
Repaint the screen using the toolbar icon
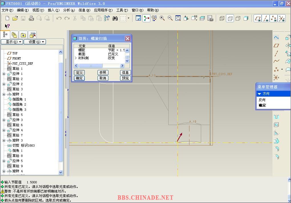pyautogui.click(x=138, y=18)
